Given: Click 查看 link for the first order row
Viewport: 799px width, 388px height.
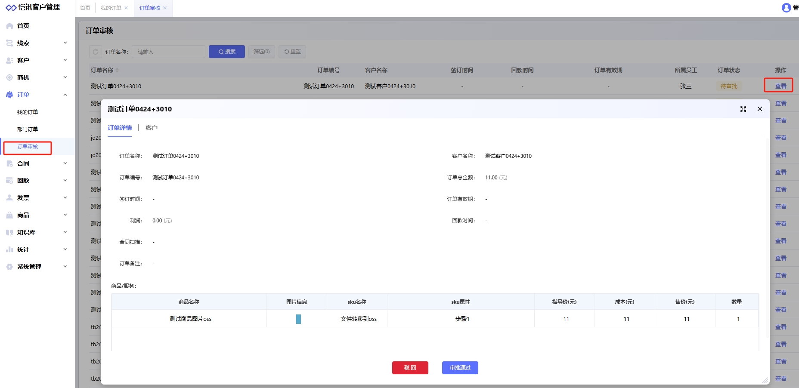Looking at the screenshot, I should (780, 86).
